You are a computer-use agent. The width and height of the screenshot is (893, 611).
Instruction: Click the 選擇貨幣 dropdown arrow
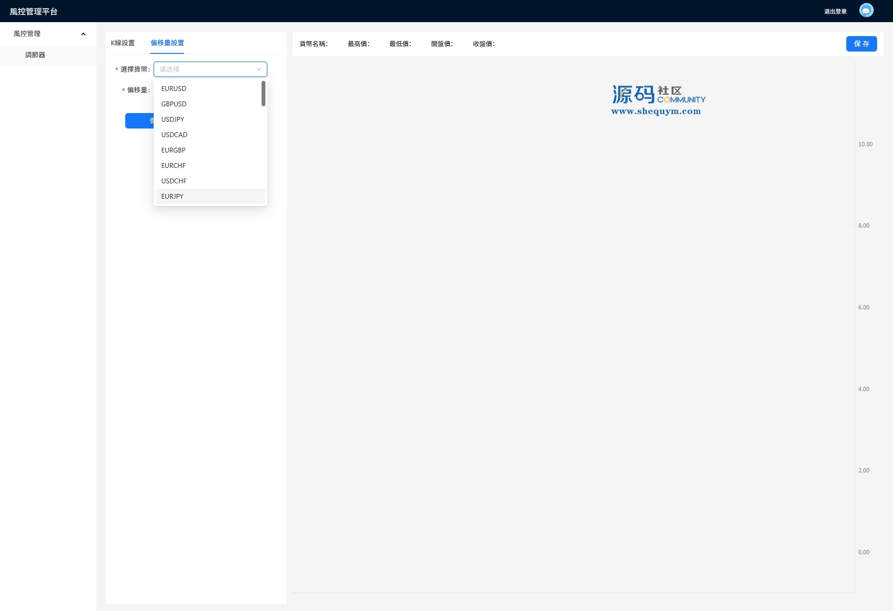[259, 69]
